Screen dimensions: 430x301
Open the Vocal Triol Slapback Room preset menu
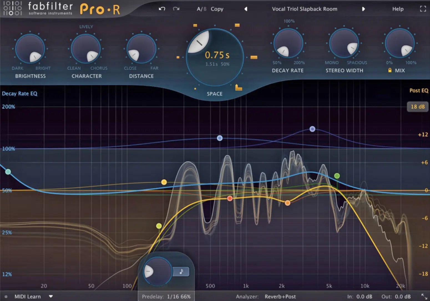pyautogui.click(x=305, y=9)
